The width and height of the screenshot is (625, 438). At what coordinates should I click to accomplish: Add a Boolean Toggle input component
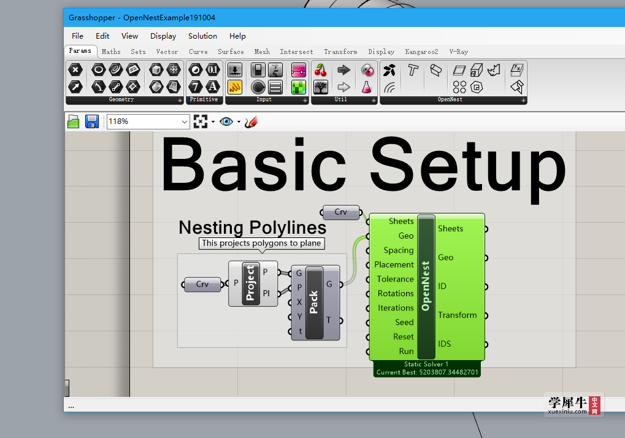pos(258,70)
